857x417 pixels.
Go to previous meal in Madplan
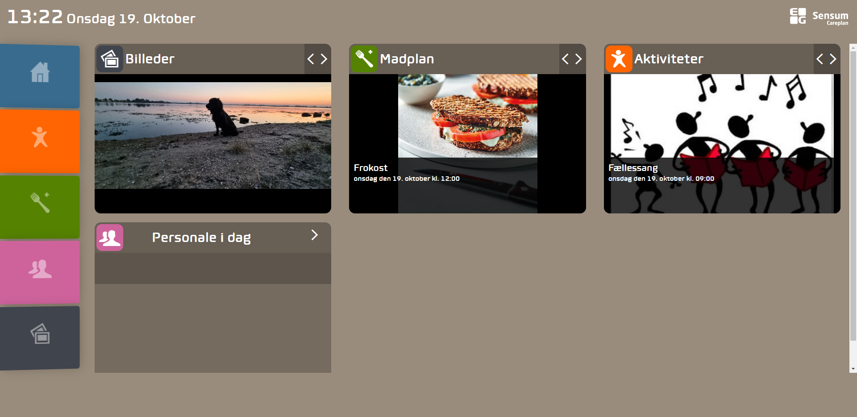click(x=565, y=59)
